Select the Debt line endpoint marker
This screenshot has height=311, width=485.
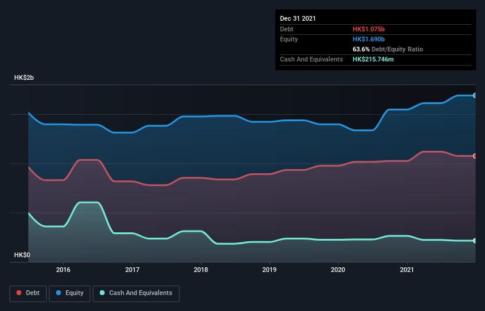tap(475, 156)
